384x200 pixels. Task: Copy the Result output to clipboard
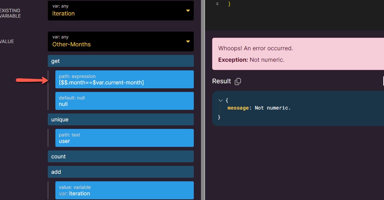[x=238, y=82]
